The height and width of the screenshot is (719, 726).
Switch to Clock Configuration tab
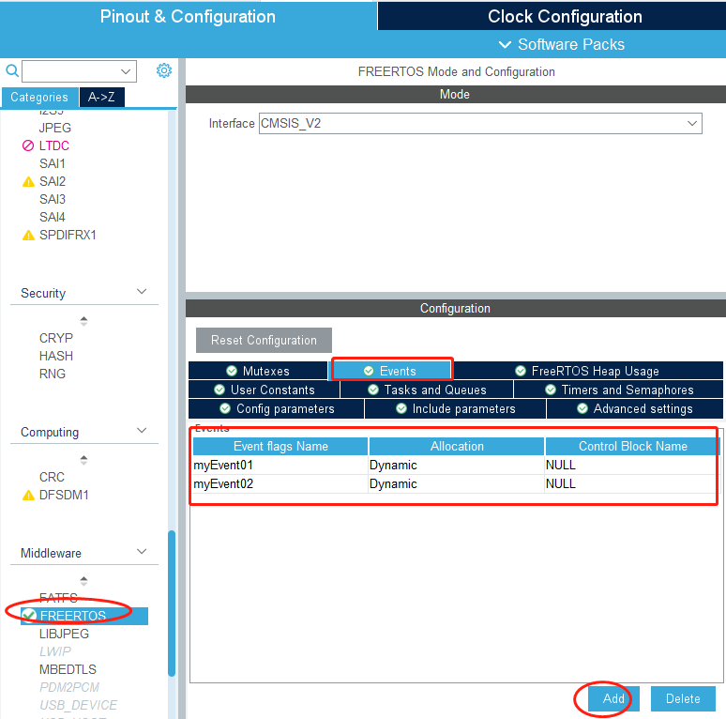click(x=564, y=17)
